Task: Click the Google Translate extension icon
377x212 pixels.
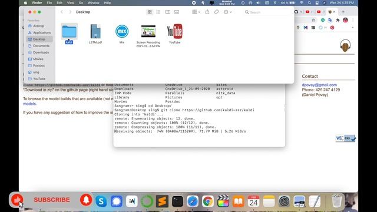Action: [330, 20]
